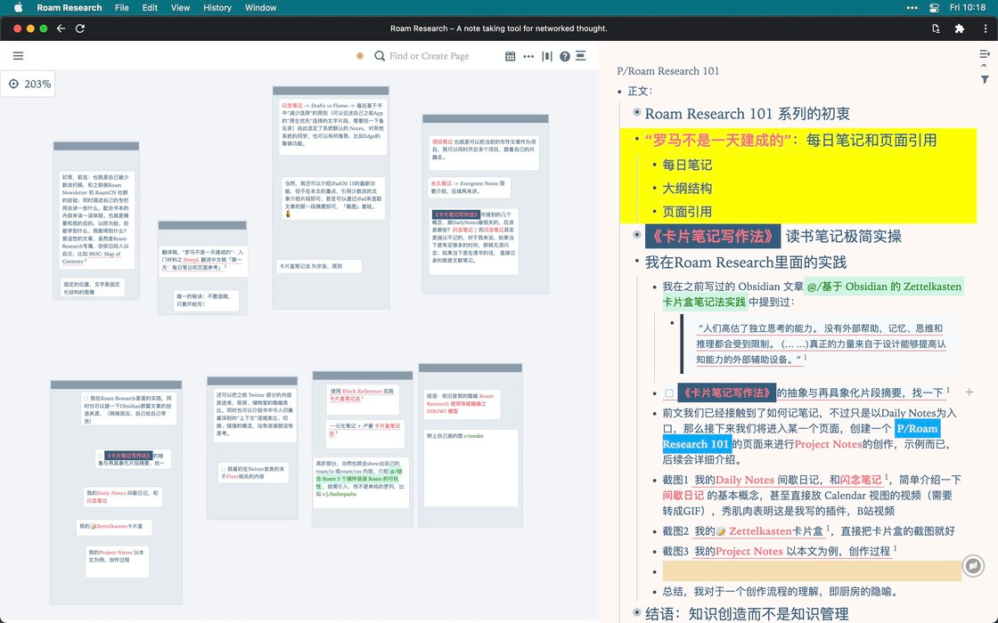The width and height of the screenshot is (998, 623).
Task: Check the canvas 《卡片笔记写作法》 card checkbox
Action: pos(101,456)
